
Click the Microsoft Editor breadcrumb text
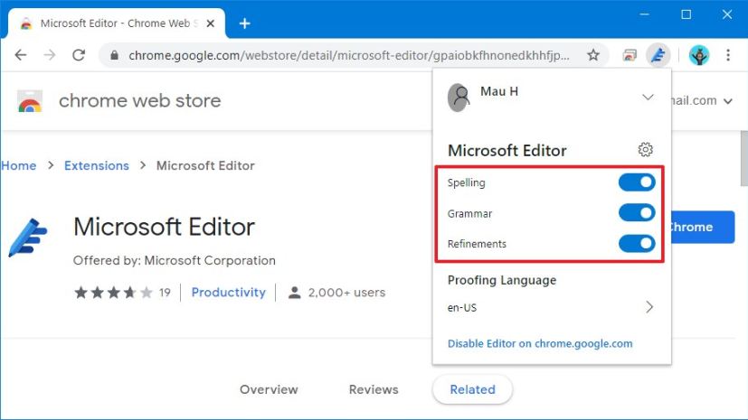[x=205, y=165]
